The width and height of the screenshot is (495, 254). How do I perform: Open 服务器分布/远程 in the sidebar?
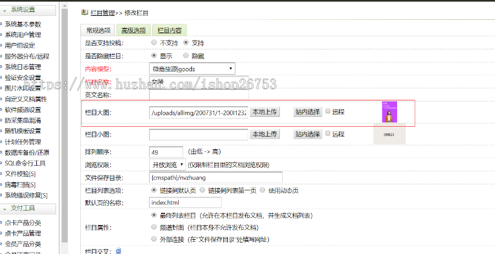(27, 57)
